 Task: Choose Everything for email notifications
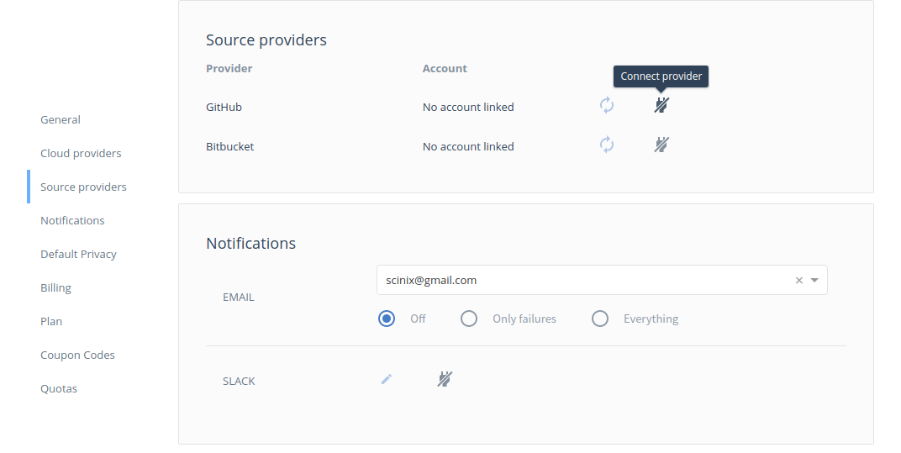(600, 319)
